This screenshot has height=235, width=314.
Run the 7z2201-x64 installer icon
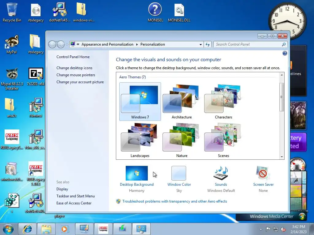point(36,77)
